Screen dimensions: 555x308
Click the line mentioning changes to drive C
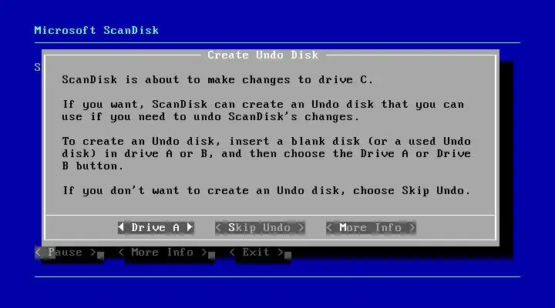pyautogui.click(x=217, y=79)
